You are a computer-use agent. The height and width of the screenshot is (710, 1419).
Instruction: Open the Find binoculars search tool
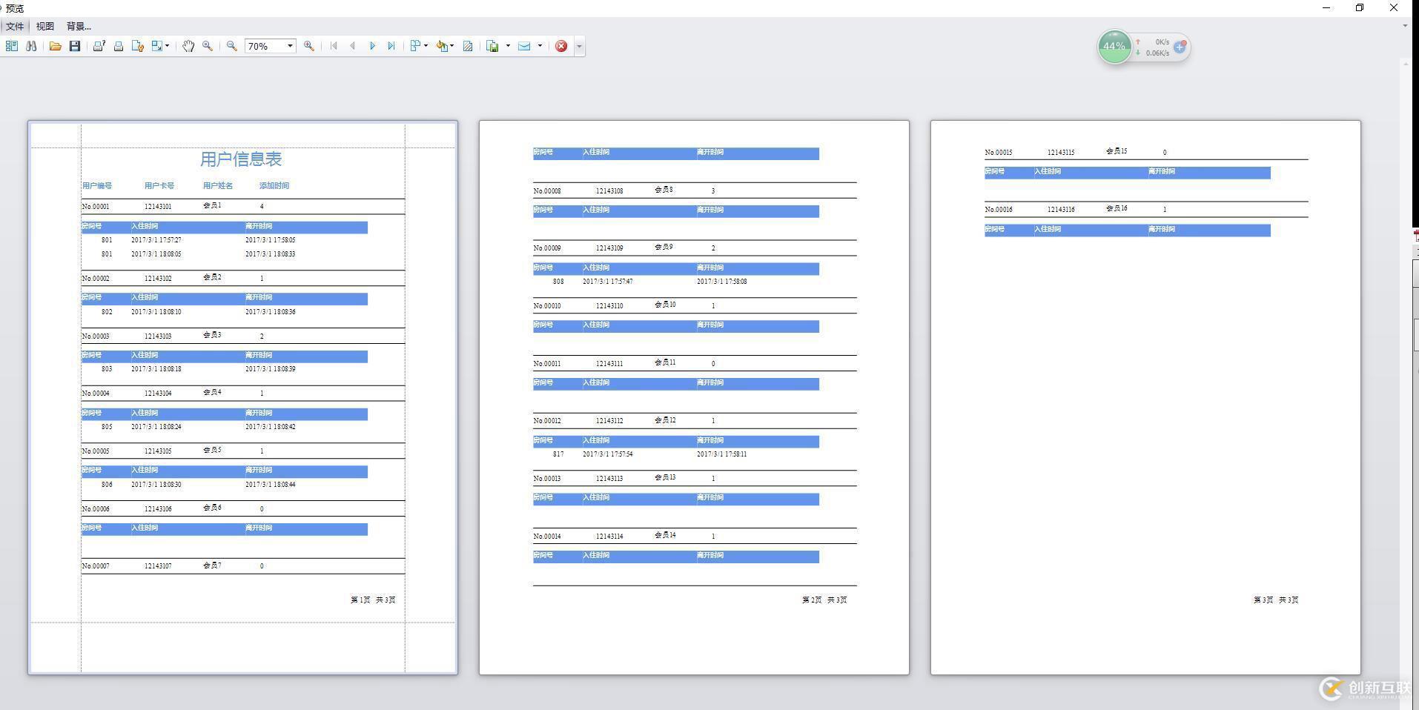(x=31, y=46)
